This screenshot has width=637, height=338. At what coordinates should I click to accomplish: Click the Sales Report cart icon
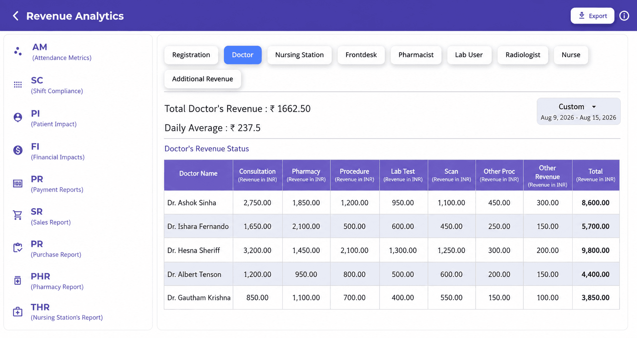[18, 215]
